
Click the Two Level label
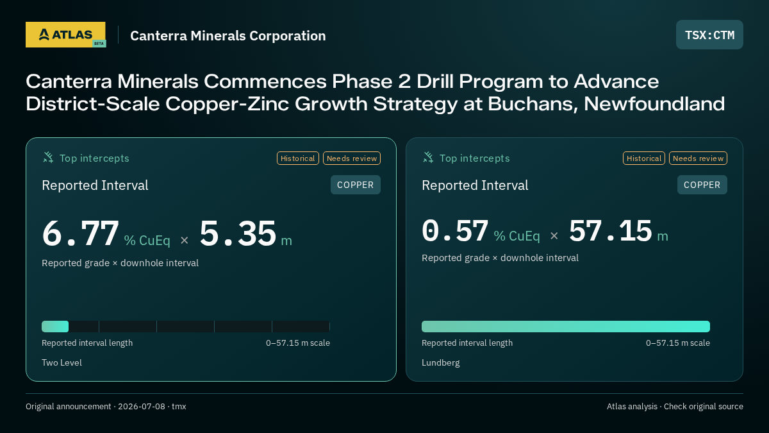click(62, 362)
